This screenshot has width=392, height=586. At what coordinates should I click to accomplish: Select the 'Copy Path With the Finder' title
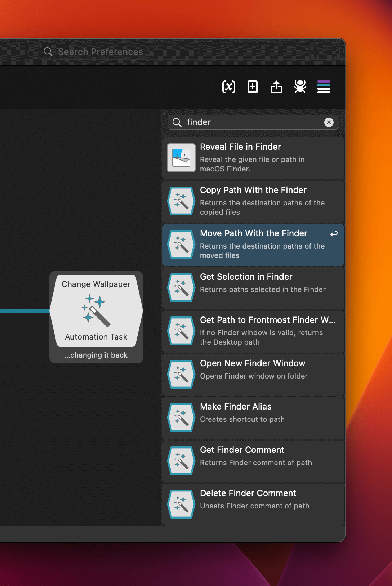coord(253,190)
